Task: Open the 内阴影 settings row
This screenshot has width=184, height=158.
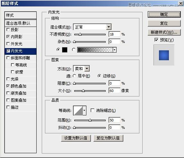Action: pos(21,37)
